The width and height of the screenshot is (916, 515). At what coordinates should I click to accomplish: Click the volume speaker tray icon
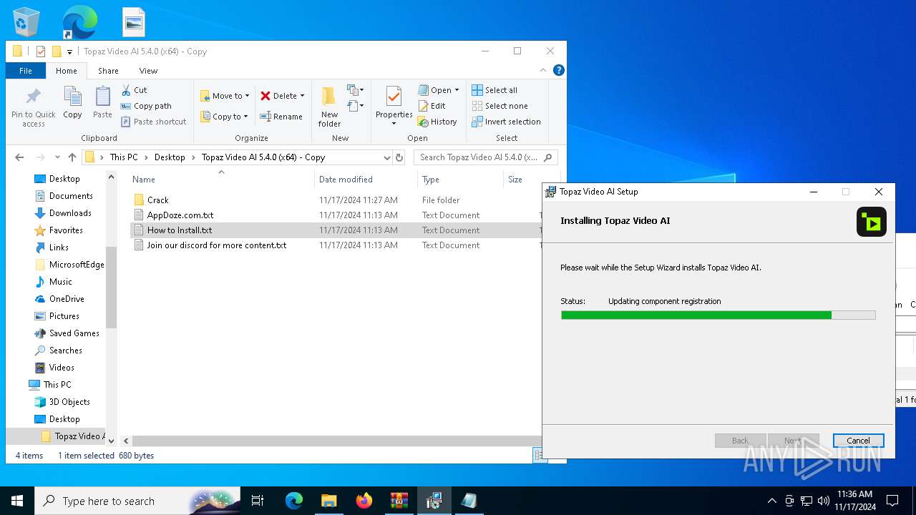(x=823, y=501)
